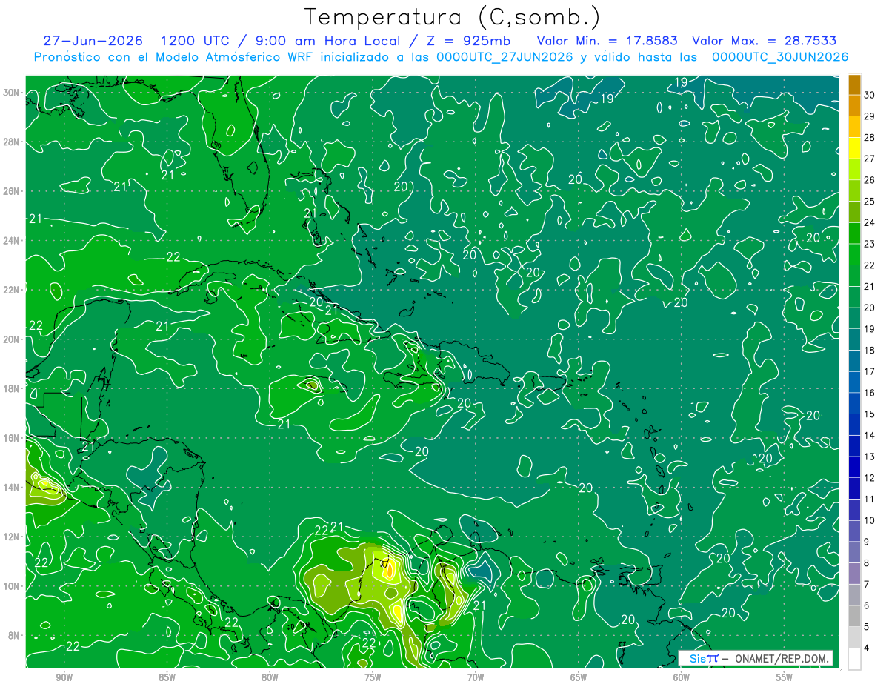This screenshot has height=687, width=889.
Task: Pick the yellow swatch between 27 and 28
Action: [854, 148]
